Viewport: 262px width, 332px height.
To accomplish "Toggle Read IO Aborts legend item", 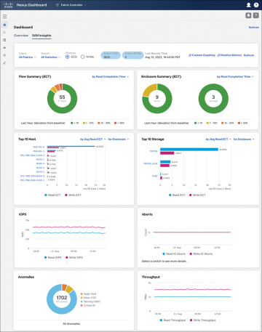I will point(174,254).
